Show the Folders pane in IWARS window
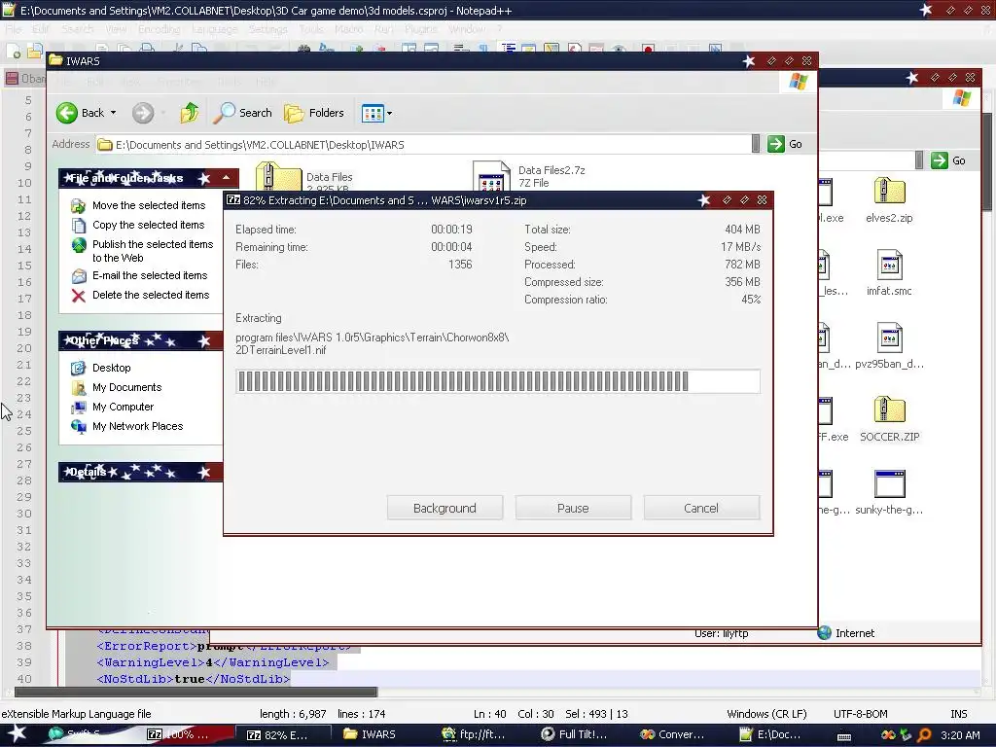The image size is (996, 747). 314,113
